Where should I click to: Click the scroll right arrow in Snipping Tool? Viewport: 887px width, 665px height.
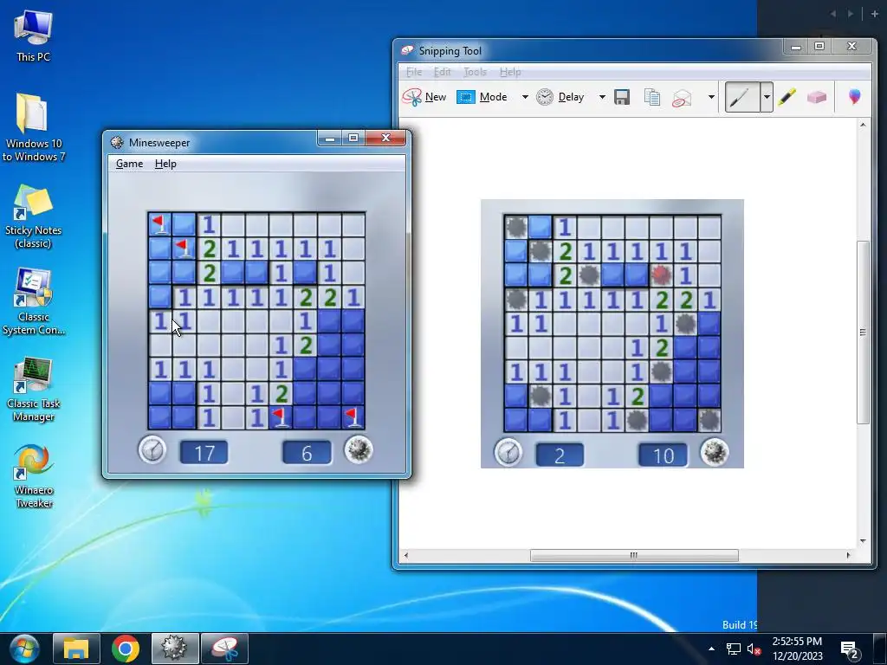(848, 555)
